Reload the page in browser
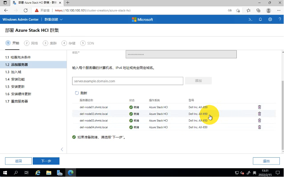 click(x=26, y=10)
